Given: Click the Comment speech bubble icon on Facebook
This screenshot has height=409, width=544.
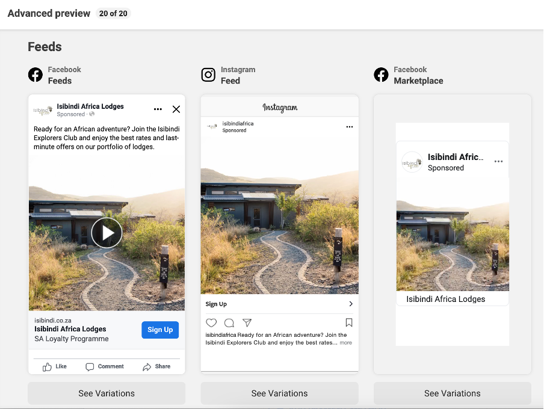Looking at the screenshot, I should (x=90, y=367).
